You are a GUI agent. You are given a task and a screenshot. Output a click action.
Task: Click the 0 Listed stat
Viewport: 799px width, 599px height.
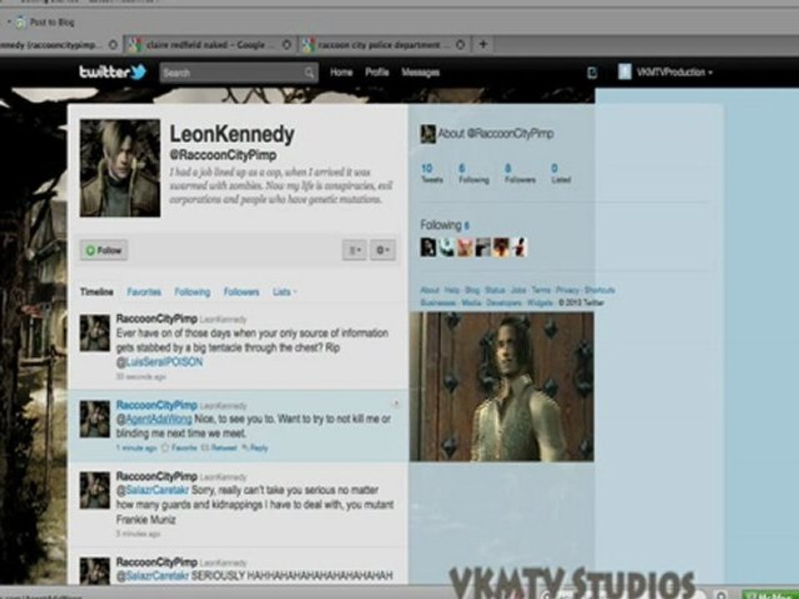tap(560, 173)
